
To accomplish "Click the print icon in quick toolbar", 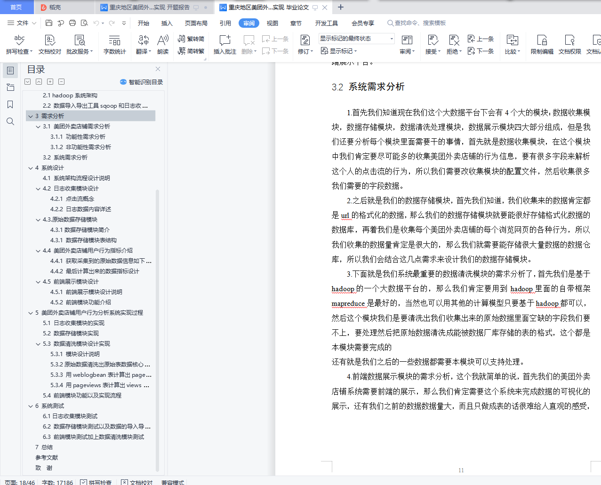I will coord(72,23).
